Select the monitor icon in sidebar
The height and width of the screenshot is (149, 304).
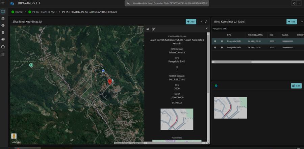(3, 11)
